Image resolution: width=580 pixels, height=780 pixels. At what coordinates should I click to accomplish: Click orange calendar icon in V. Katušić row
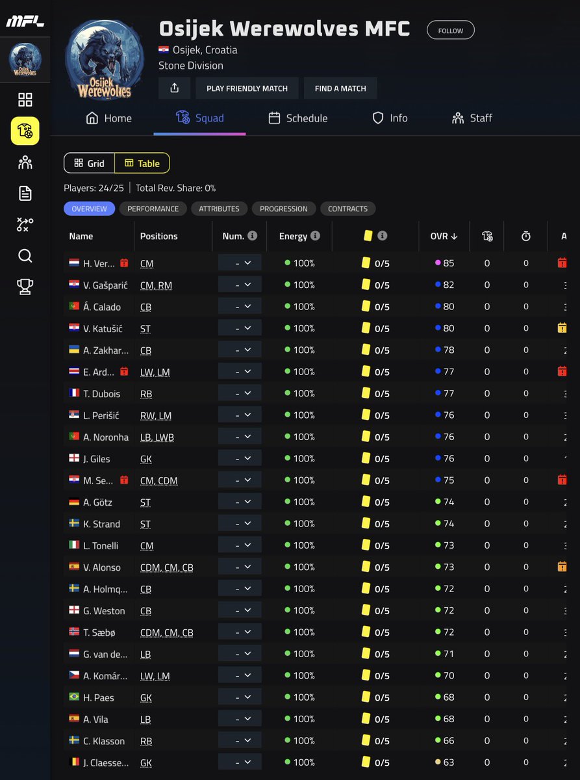(562, 328)
